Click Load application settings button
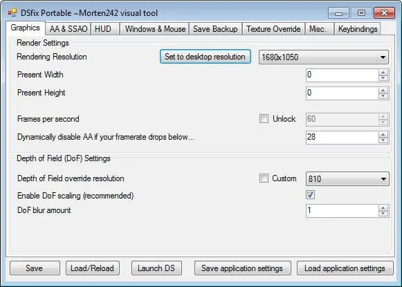402x287 pixels. coord(345,268)
